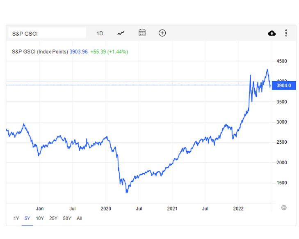This screenshot has width=299, height=239.
Task: Select the All time range
Action: pos(79,218)
